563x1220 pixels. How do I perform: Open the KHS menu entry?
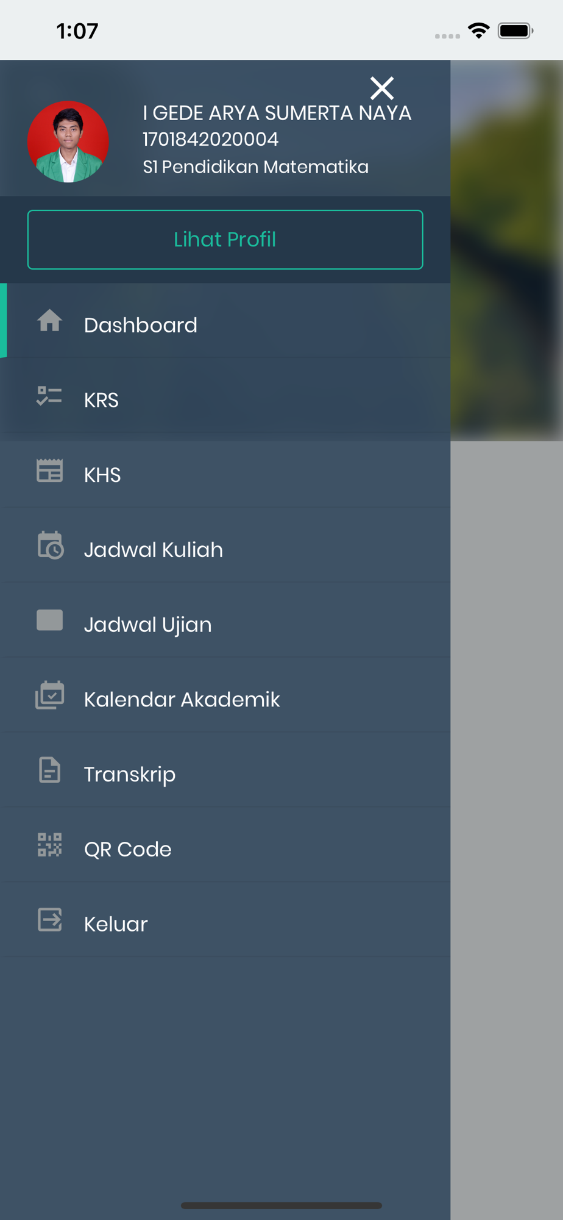point(225,474)
